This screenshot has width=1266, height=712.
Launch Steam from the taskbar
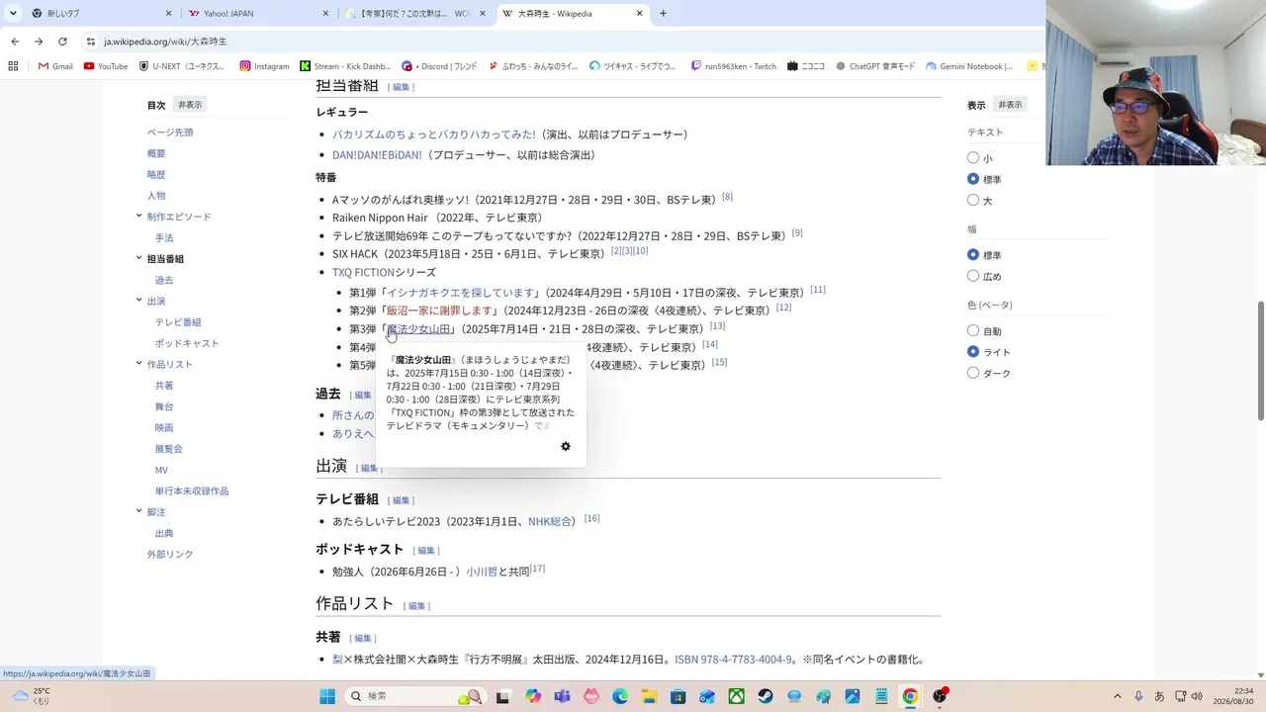(x=765, y=696)
